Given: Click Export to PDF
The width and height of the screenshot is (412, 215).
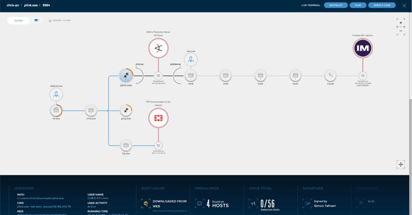Looking at the screenshot, I should (59, 20).
